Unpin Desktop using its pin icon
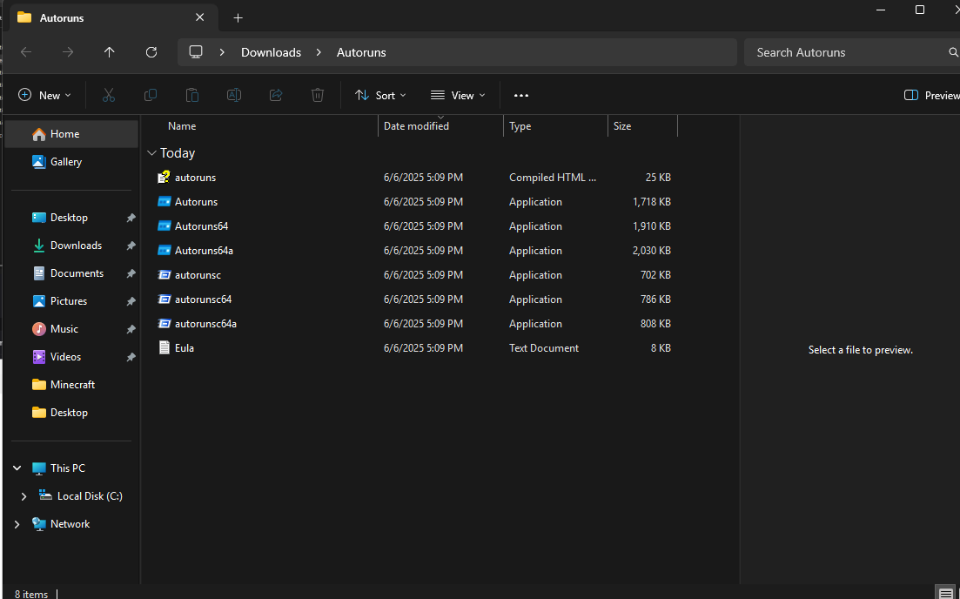Image resolution: width=960 pixels, height=599 pixels. point(131,218)
